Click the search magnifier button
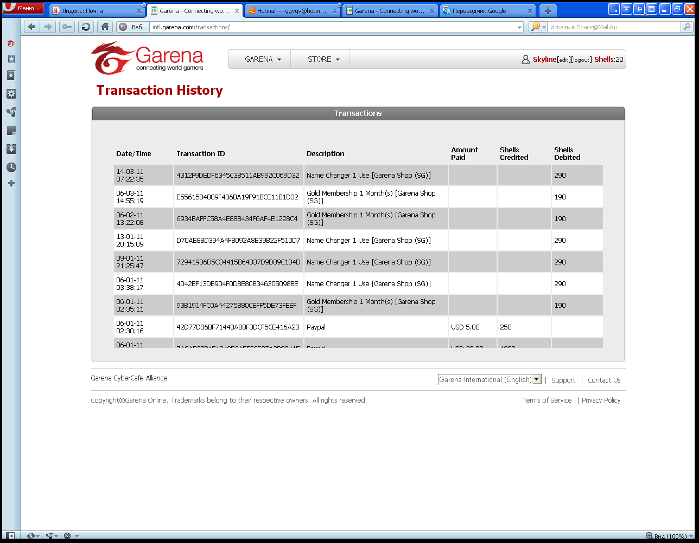 tap(688, 27)
